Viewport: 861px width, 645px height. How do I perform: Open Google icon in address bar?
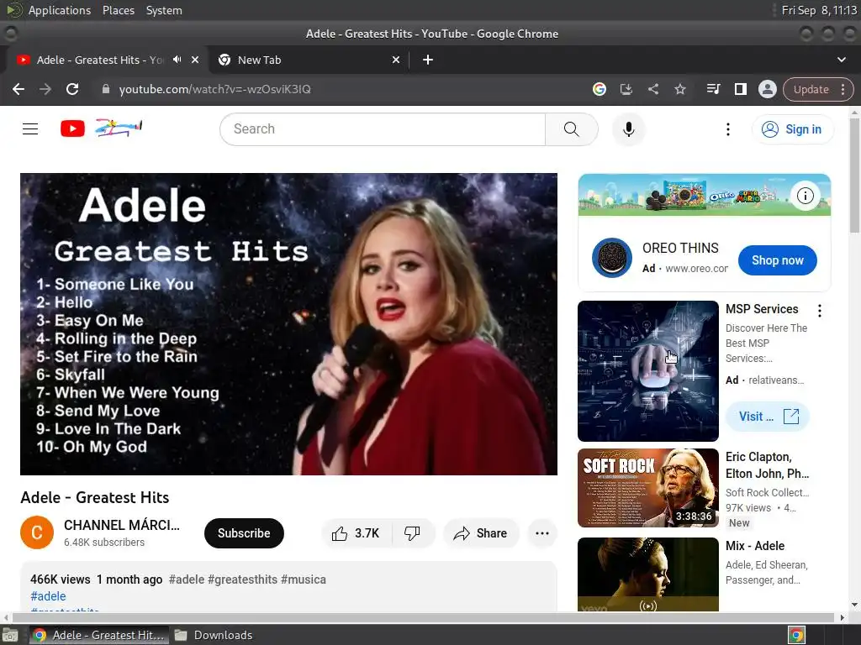point(599,89)
